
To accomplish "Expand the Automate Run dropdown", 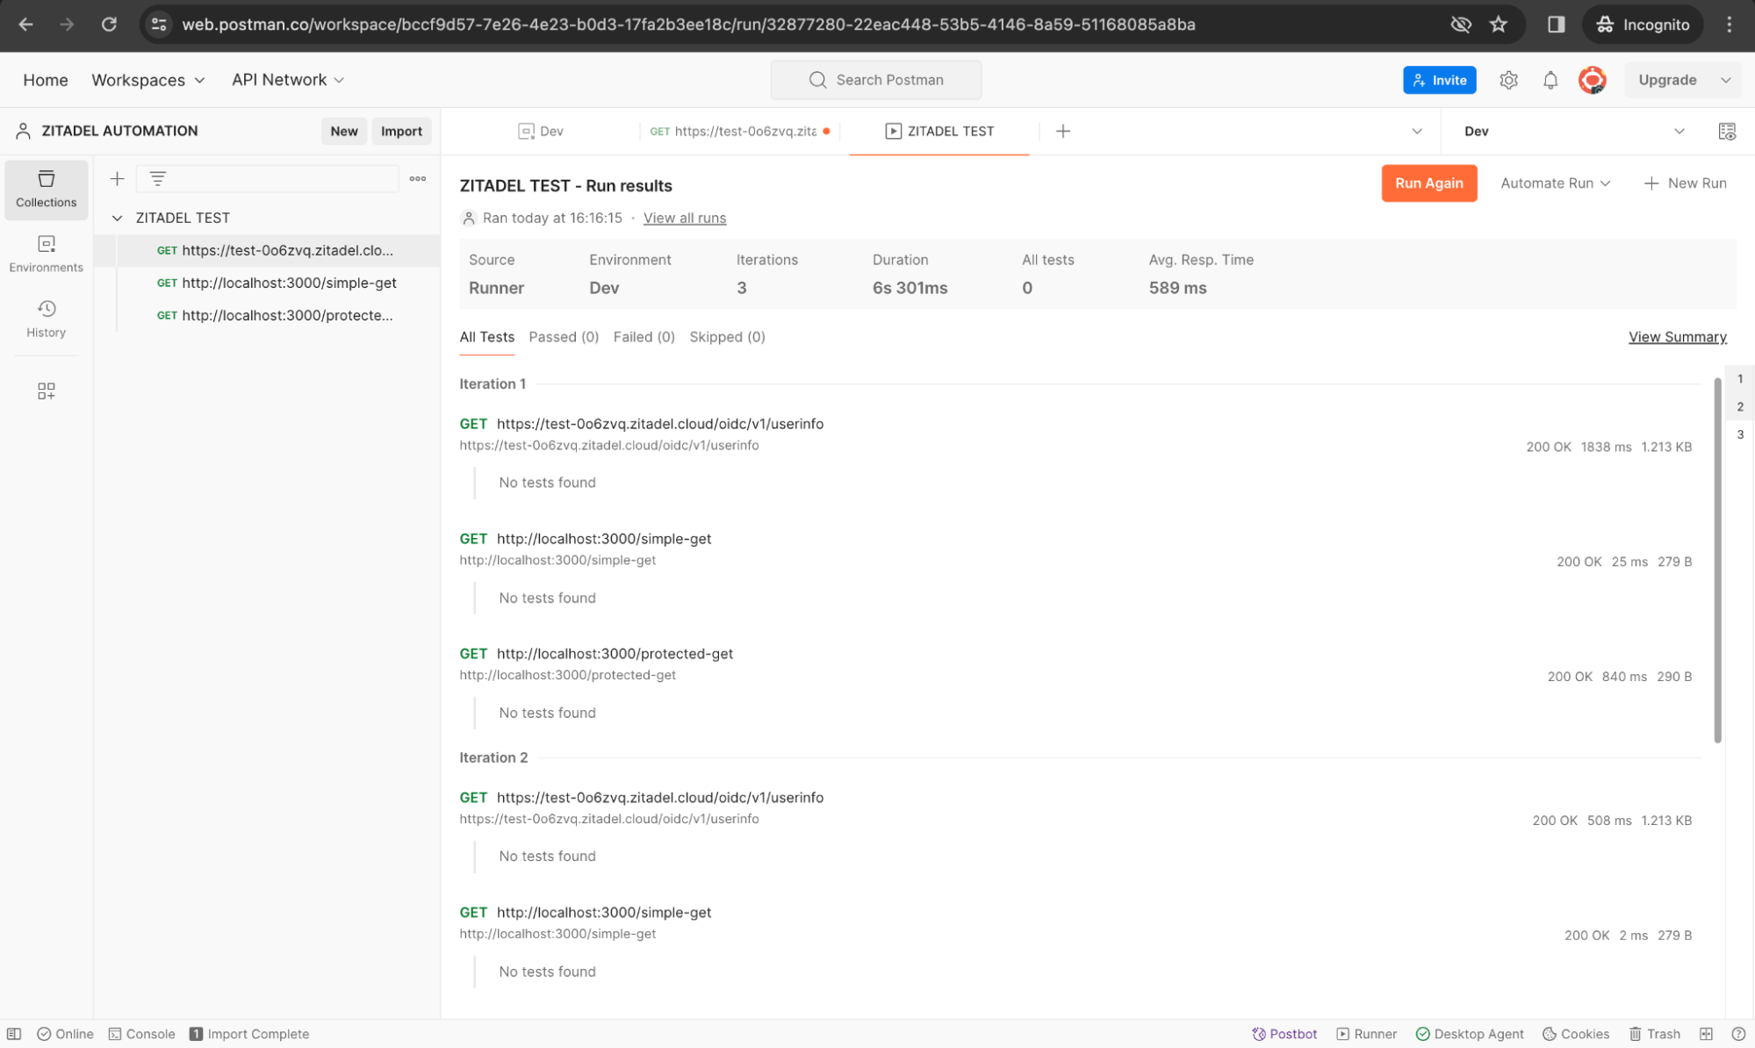I will (x=1555, y=183).
